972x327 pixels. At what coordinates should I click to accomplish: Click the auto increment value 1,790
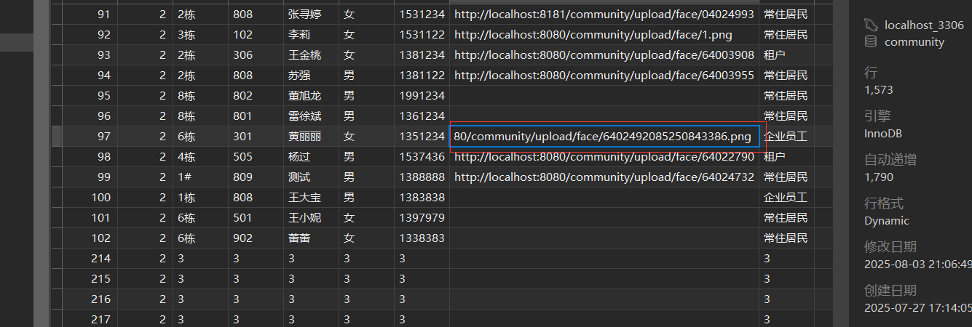point(878,177)
